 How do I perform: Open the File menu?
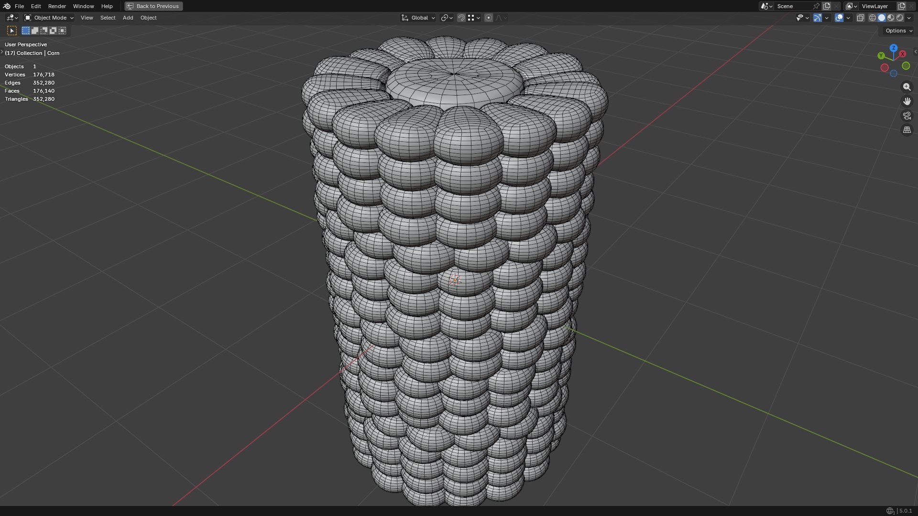coord(19,6)
